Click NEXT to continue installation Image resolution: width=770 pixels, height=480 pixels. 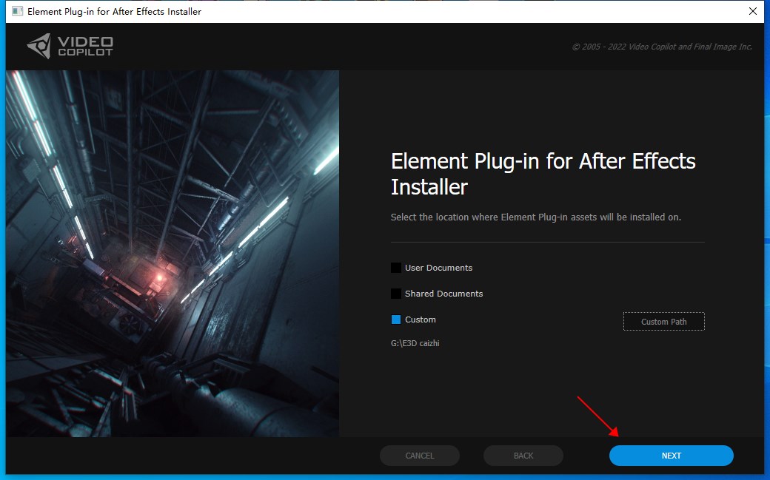[672, 456]
